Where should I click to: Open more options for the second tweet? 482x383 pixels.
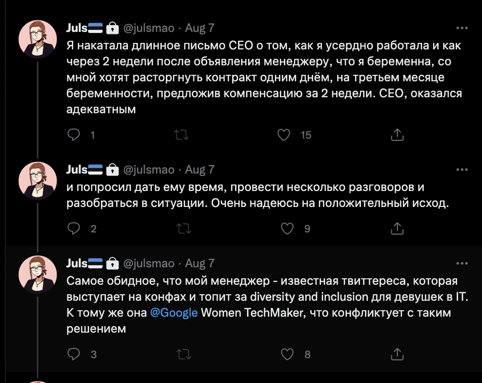[x=463, y=169]
